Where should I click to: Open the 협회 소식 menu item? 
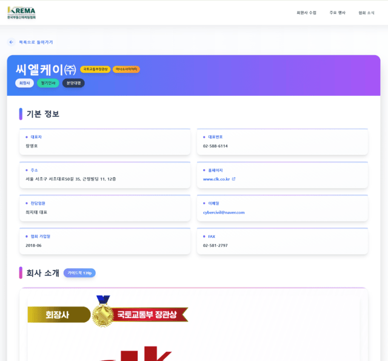click(366, 13)
